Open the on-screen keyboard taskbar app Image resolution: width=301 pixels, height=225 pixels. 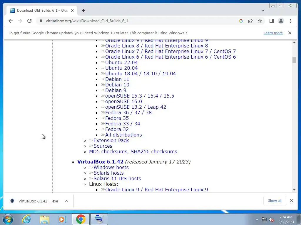pos(99,219)
